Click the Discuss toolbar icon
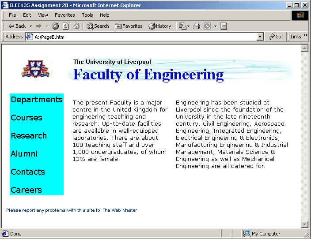The height and width of the screenshot is (239, 311). (x=224, y=26)
